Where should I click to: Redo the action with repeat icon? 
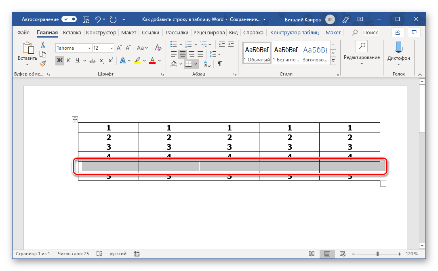113,19
